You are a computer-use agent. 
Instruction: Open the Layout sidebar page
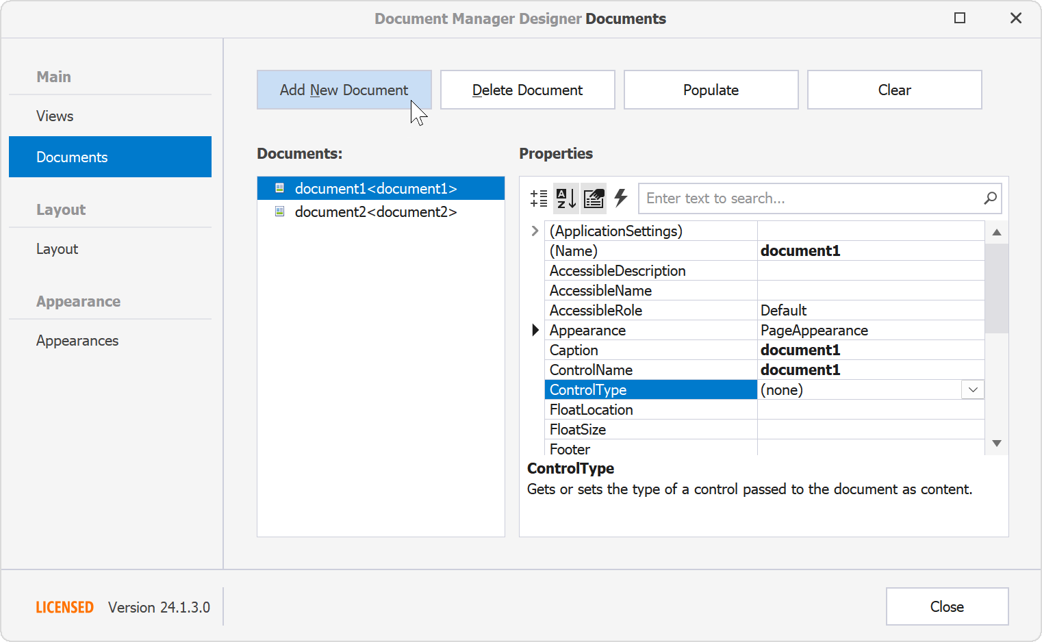tap(58, 249)
